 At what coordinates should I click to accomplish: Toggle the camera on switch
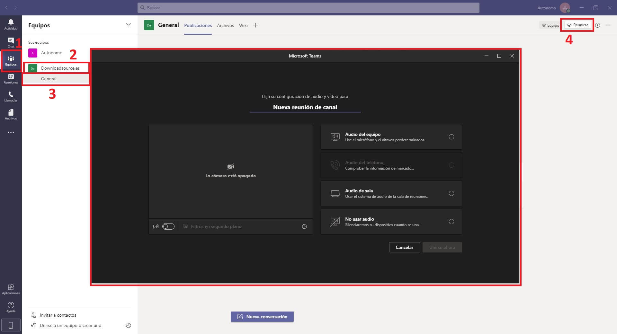pyautogui.click(x=168, y=226)
